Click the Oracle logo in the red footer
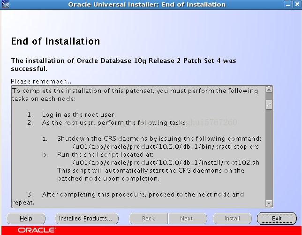Screen dimensions: 302x235 tap(37, 230)
